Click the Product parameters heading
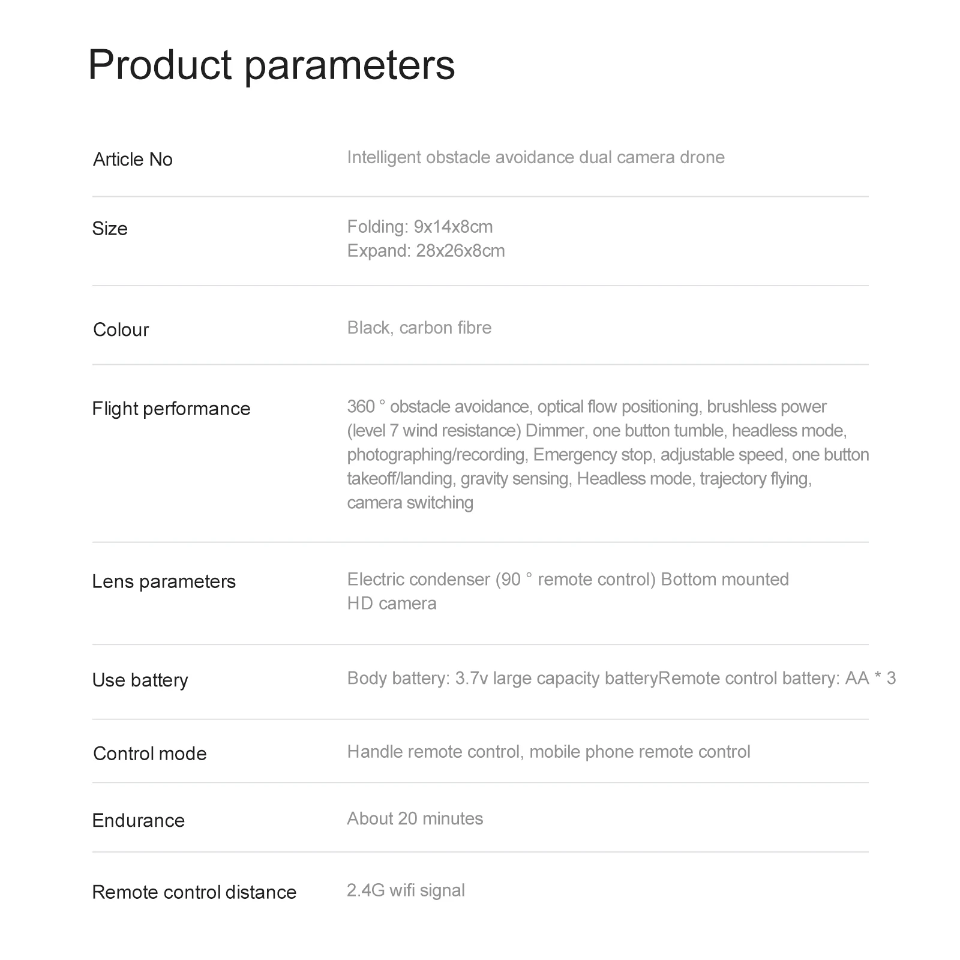Screen dimensions: 960x960 coord(271,65)
